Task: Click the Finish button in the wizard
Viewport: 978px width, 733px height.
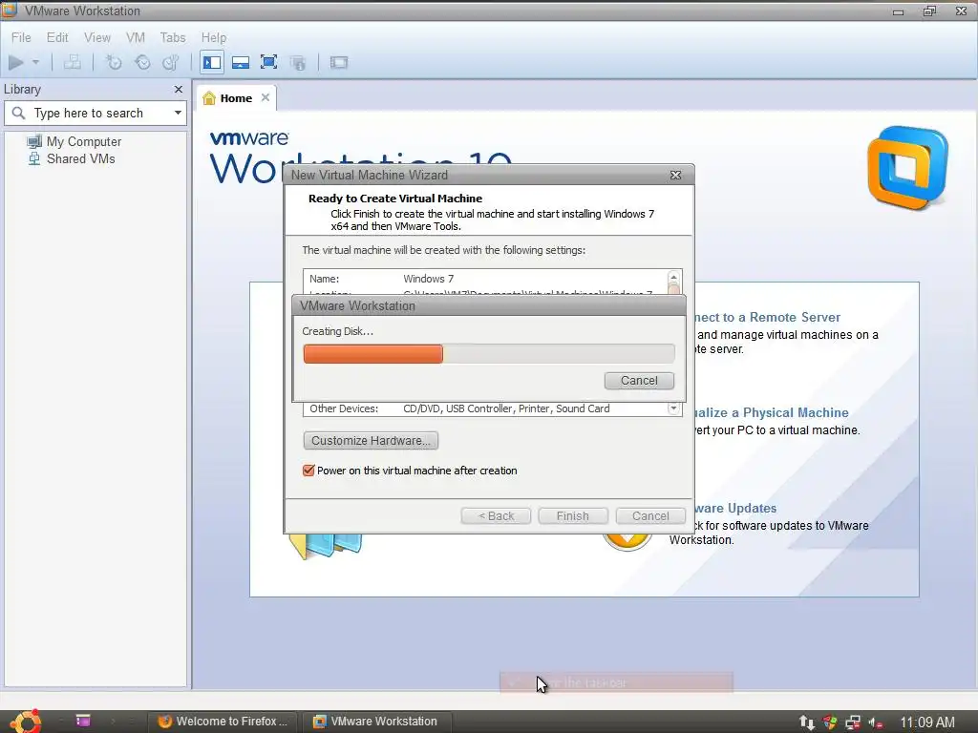Action: click(573, 516)
